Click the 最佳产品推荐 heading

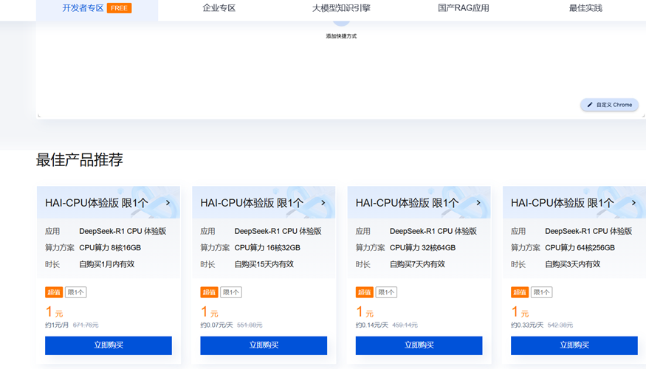(80, 160)
